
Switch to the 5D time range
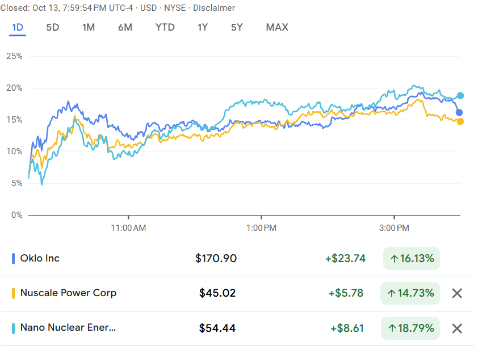tap(52, 27)
